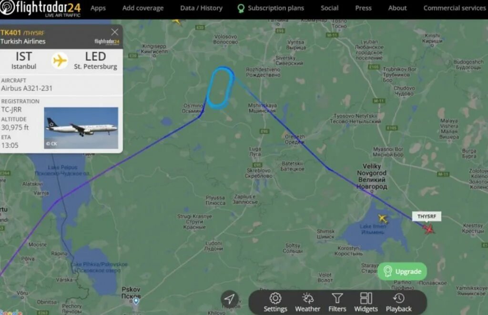Click the THY5RF callsign label on map
This screenshot has height=315, width=488.
point(427,217)
